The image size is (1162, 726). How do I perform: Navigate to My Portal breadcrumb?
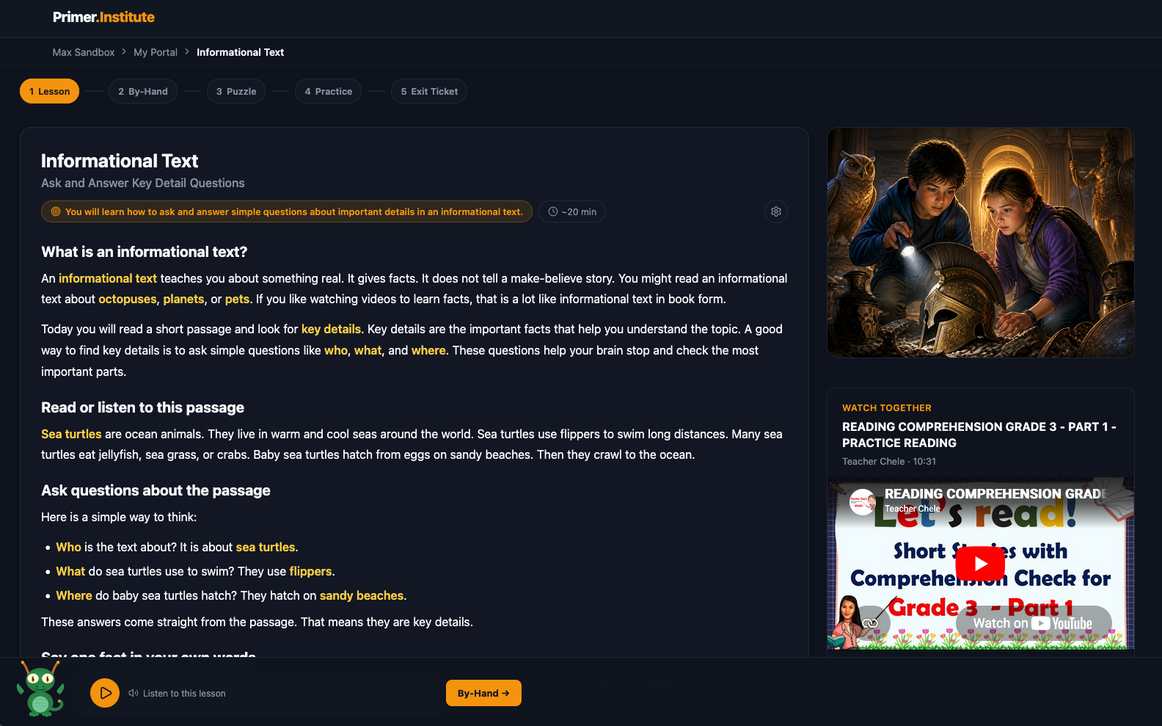point(156,52)
